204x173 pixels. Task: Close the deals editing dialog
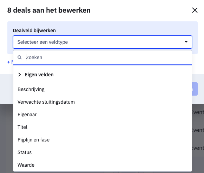[195, 10]
